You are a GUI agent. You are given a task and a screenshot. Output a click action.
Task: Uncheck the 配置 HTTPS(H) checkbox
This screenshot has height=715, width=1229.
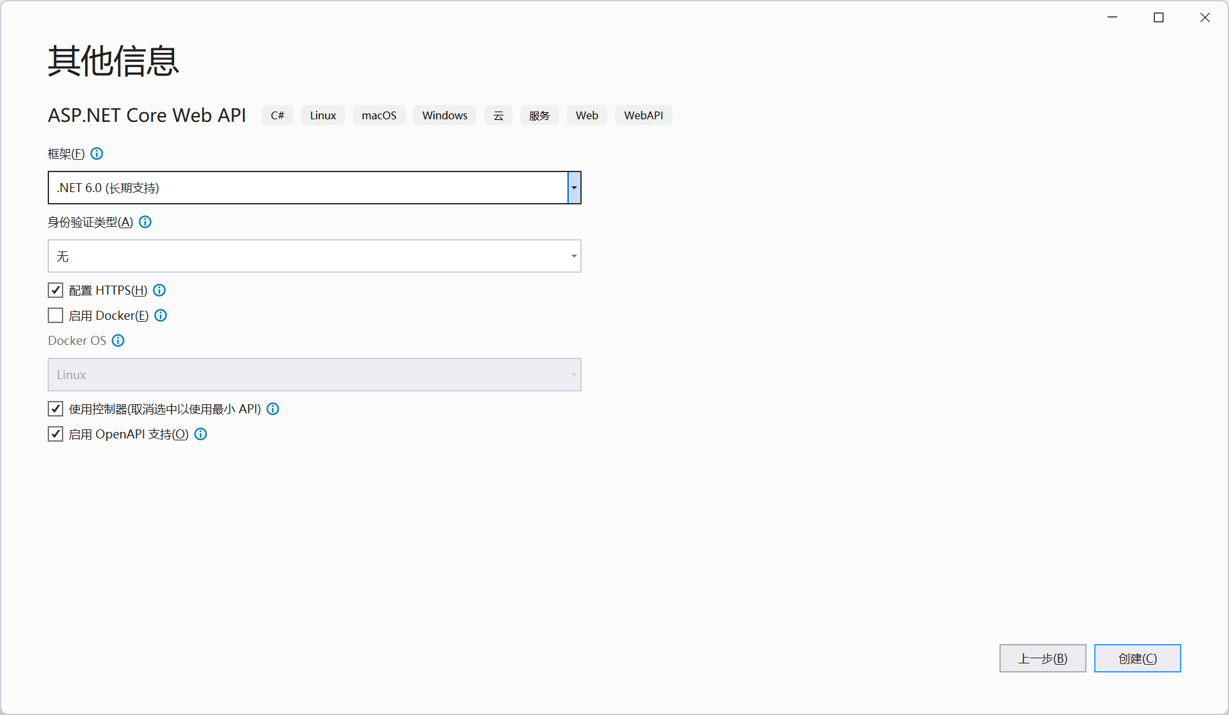coord(55,290)
